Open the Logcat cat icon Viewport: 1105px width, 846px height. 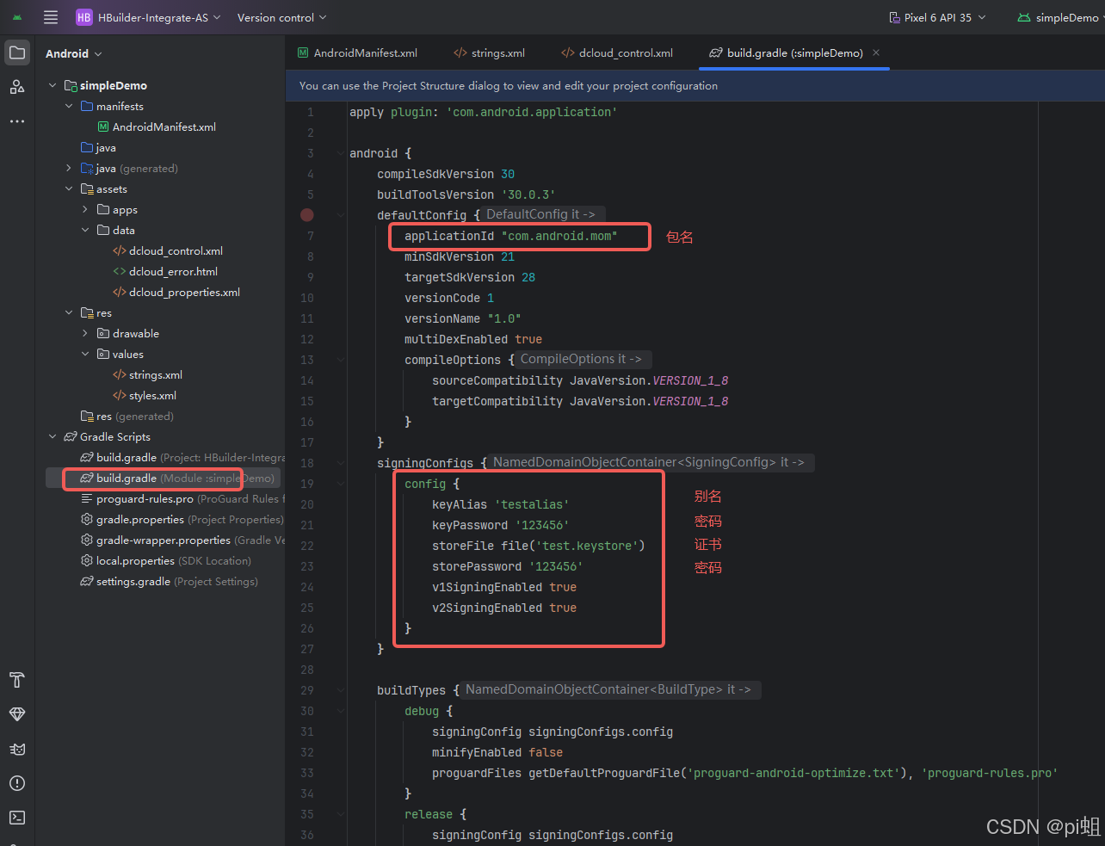click(17, 749)
